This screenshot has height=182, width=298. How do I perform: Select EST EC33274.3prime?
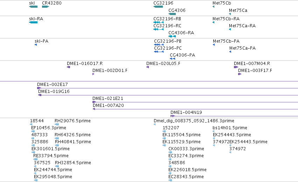click(x=170, y=159)
